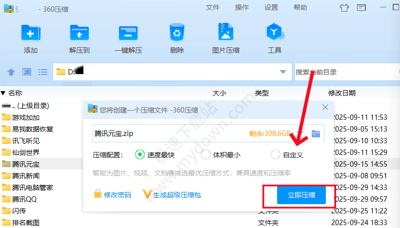Expand the address path dropdown arrow
Viewport: 400px width, 228px height.
coord(283,72)
